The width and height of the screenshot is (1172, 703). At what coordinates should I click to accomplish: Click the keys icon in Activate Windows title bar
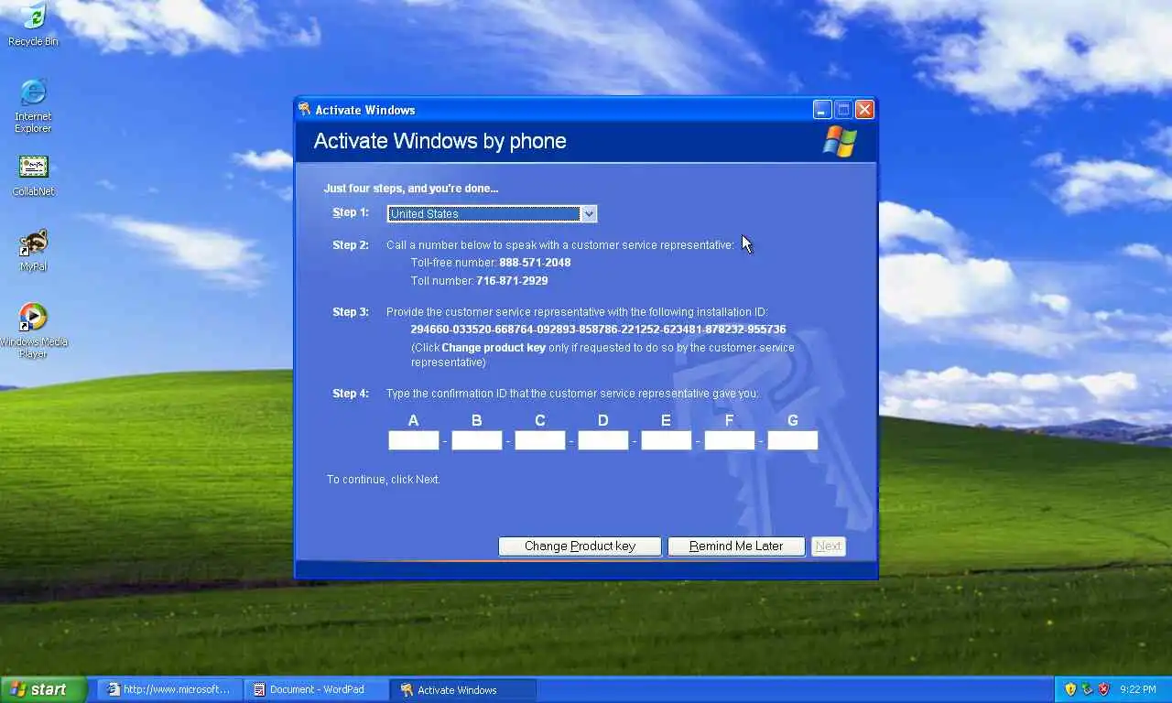point(305,110)
